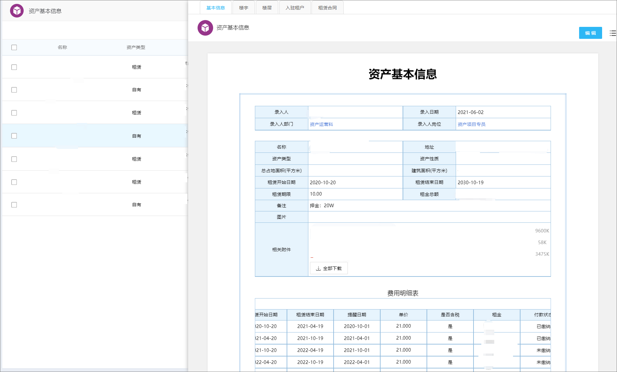617x372 pixels.
Task: Switch to the 楼宇 tab
Action: 244,8
